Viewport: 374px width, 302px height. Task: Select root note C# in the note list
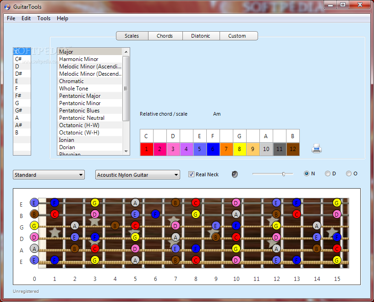[22, 59]
